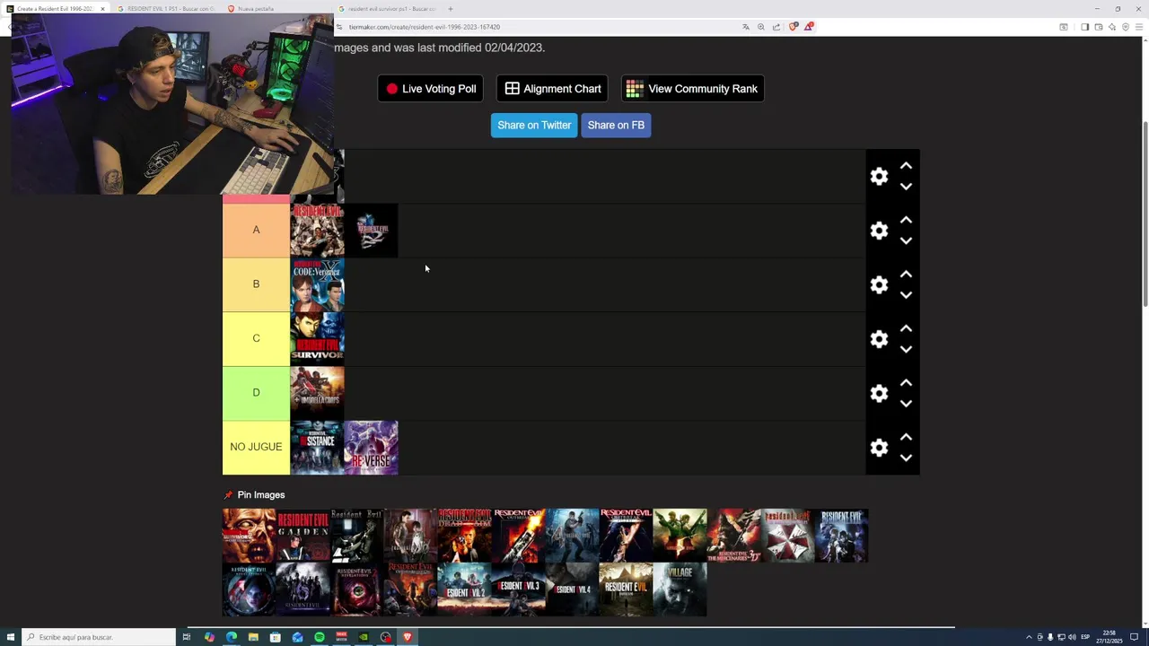Image resolution: width=1149 pixels, height=646 pixels.
Task: Switch to the 'resident evil survivor ps1' tab
Action: click(x=388, y=9)
